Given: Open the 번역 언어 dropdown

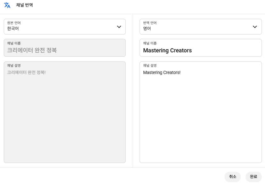Looking at the screenshot, I should 200,27.
